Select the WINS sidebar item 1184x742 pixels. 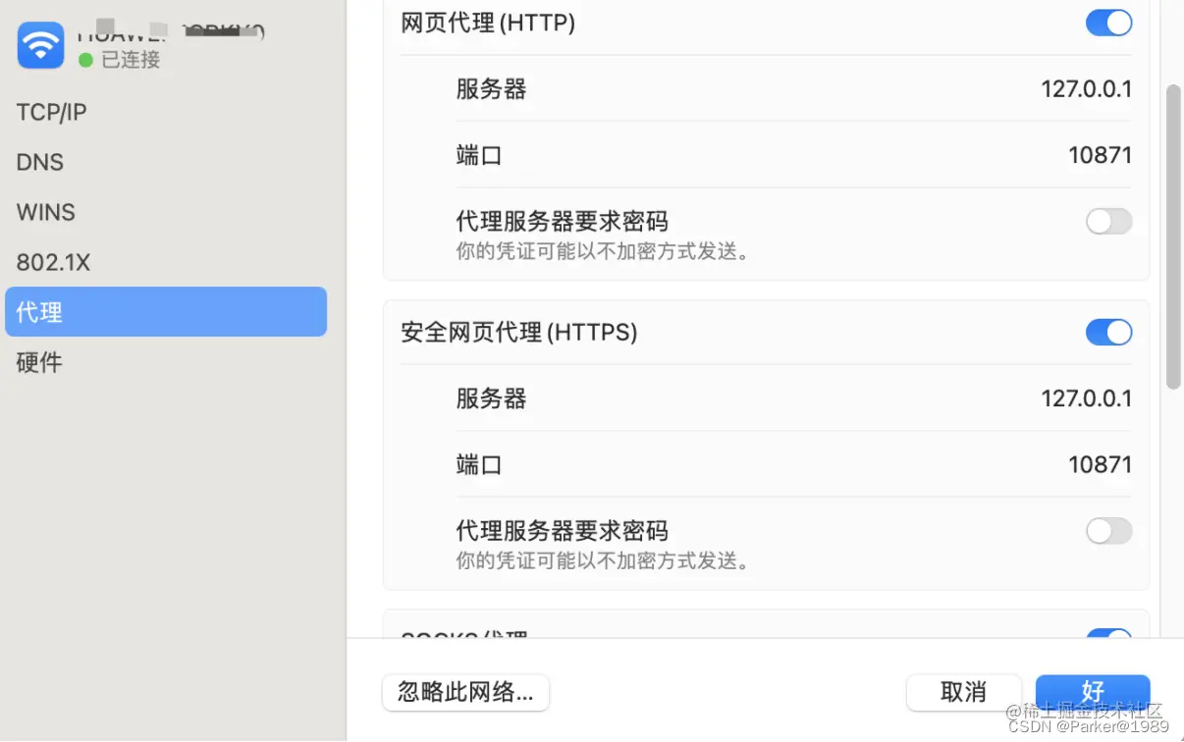46,212
